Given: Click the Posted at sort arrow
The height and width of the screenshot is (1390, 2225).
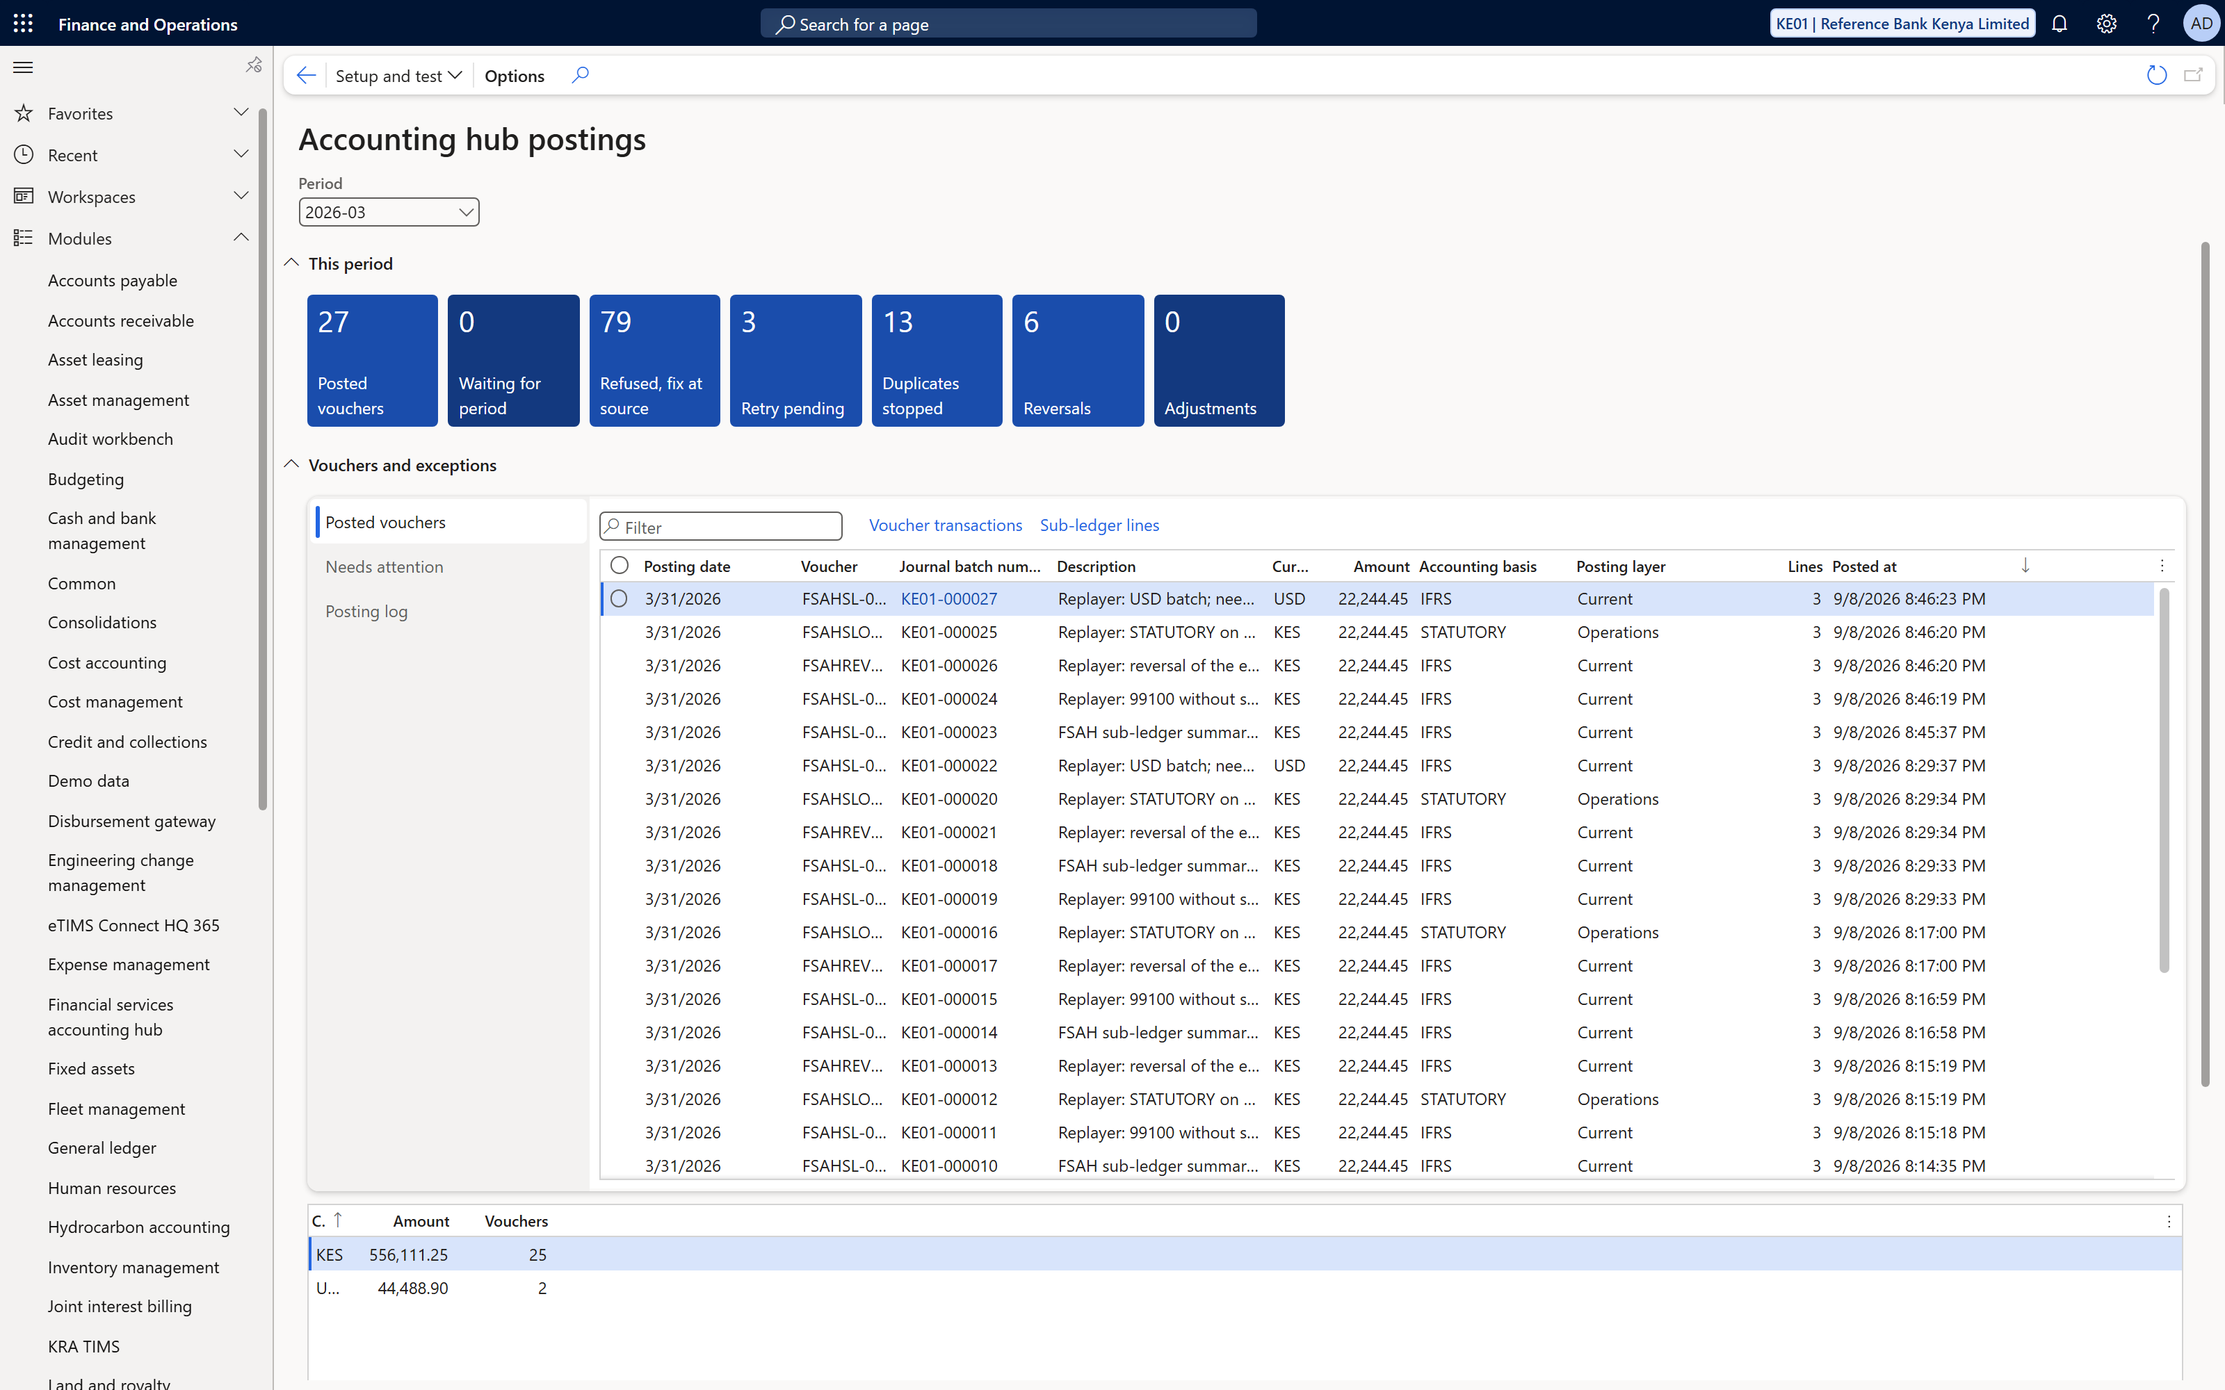Looking at the screenshot, I should [x=2025, y=565].
